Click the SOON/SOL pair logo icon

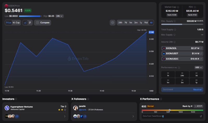164,48
